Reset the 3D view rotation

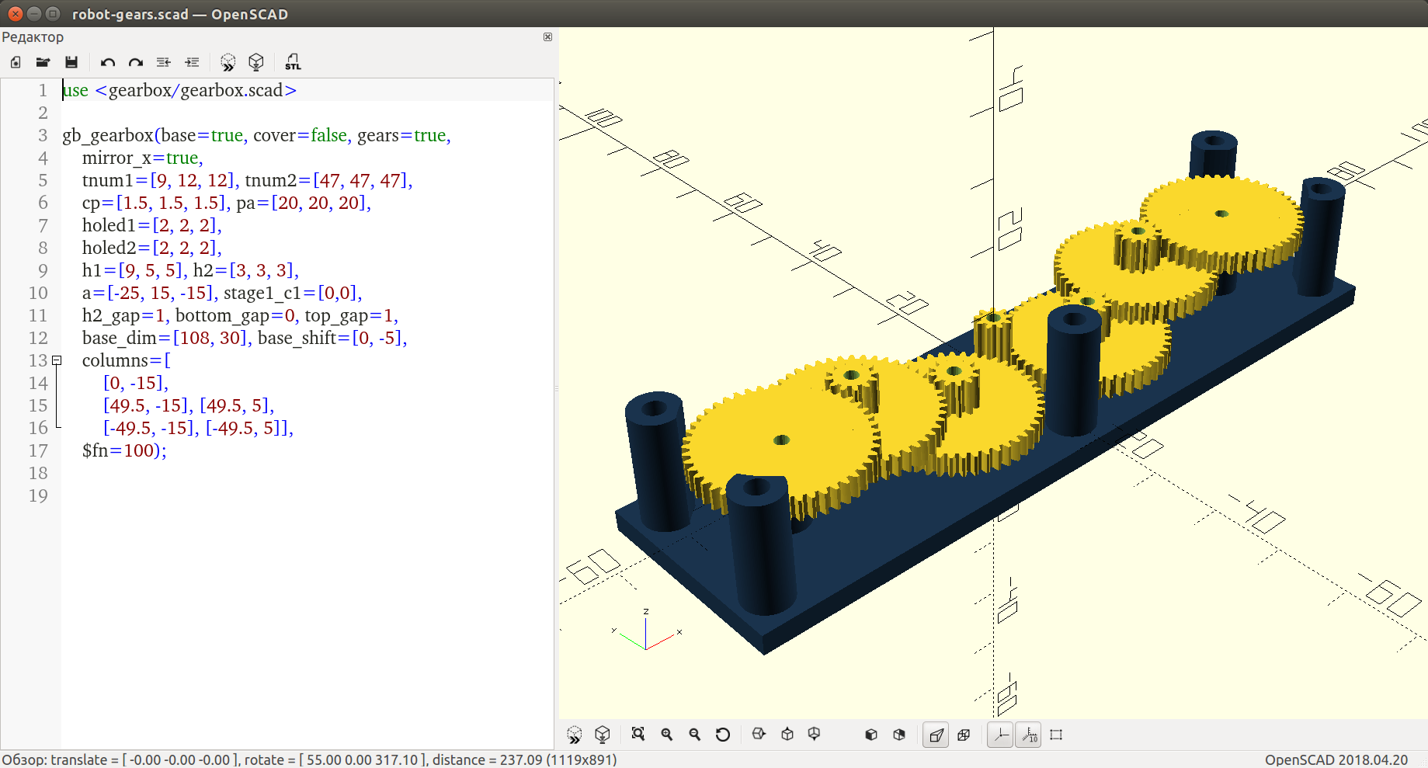pos(723,735)
